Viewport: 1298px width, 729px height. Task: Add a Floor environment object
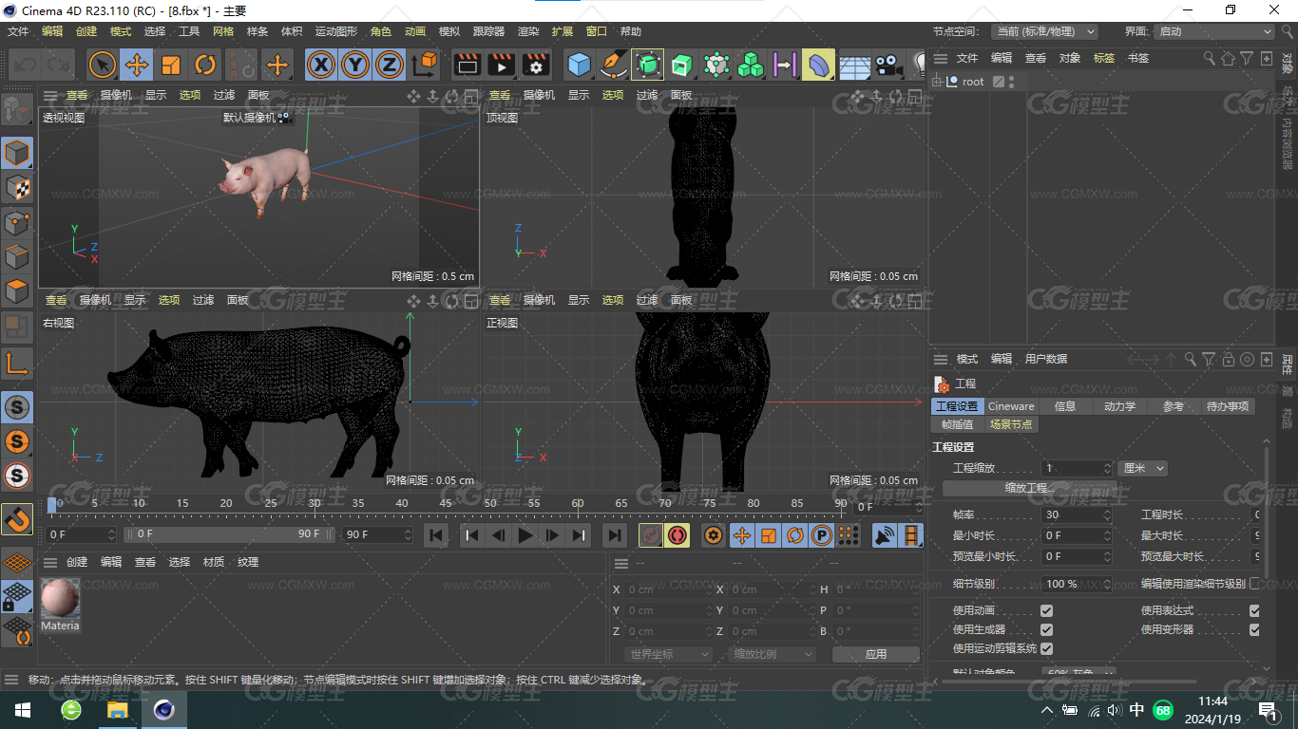pyautogui.click(x=854, y=65)
